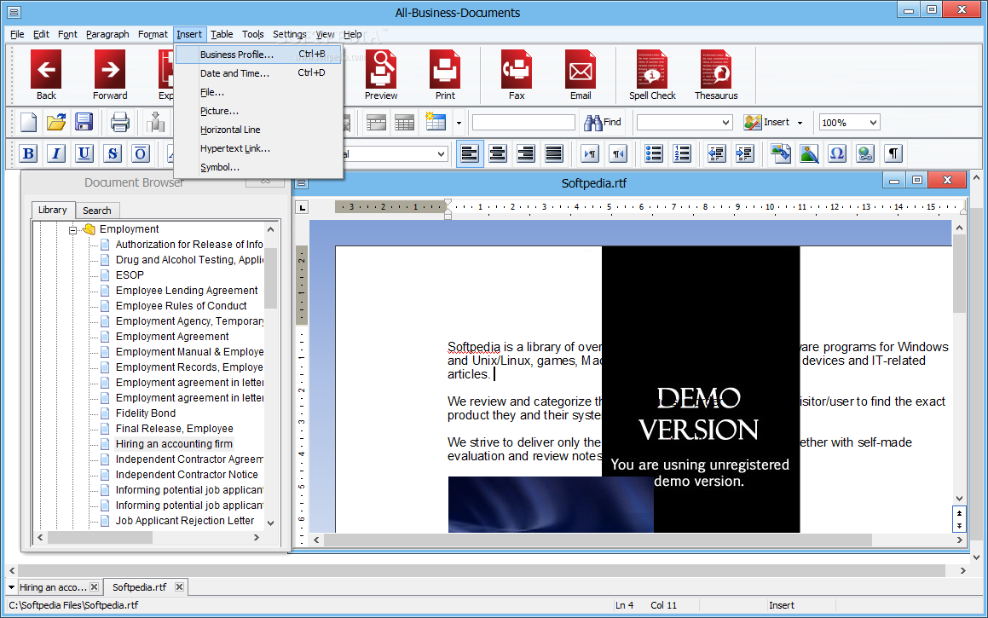Click the Find text input field

(523, 122)
